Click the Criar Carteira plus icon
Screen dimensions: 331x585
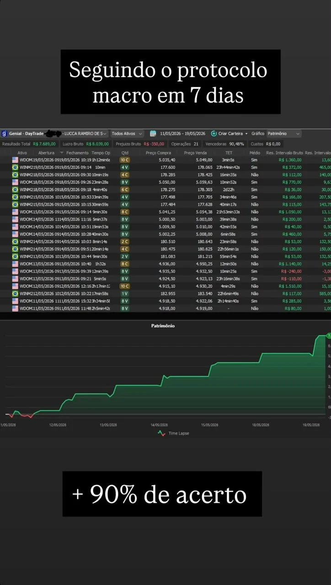(214, 133)
